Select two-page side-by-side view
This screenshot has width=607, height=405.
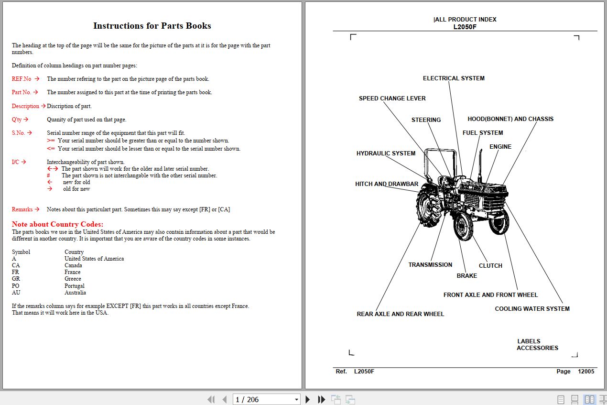pos(589,399)
